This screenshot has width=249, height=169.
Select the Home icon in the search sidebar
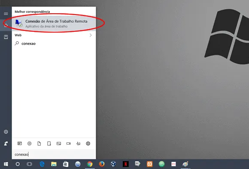6,25
